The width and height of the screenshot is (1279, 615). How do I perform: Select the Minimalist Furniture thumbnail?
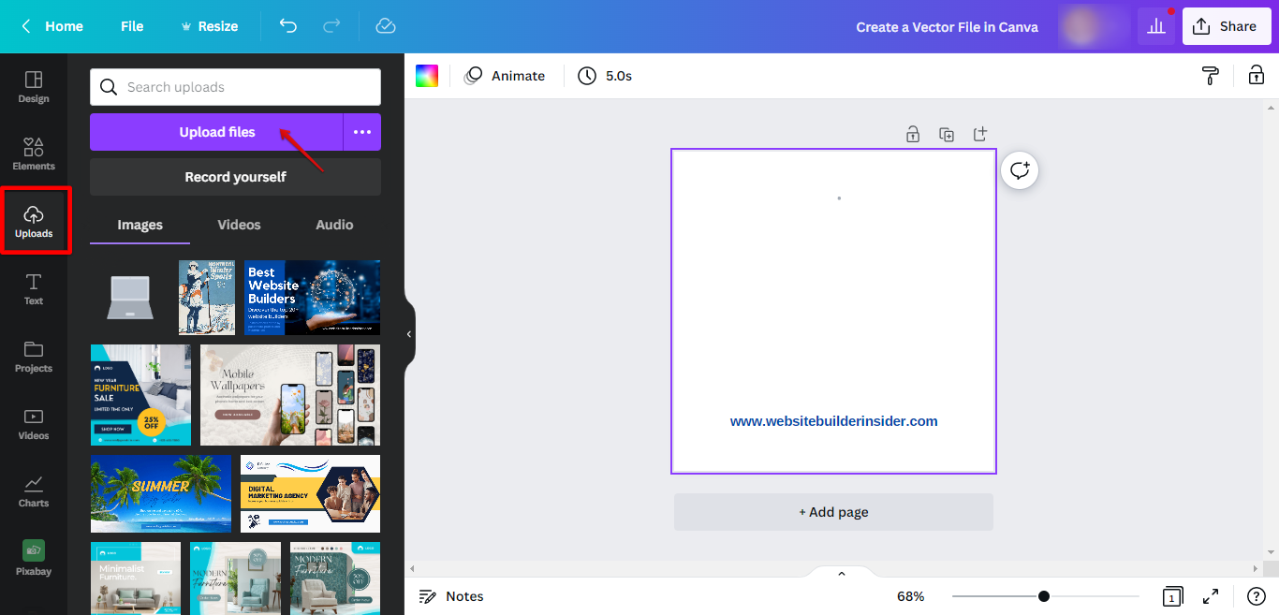coord(136,578)
